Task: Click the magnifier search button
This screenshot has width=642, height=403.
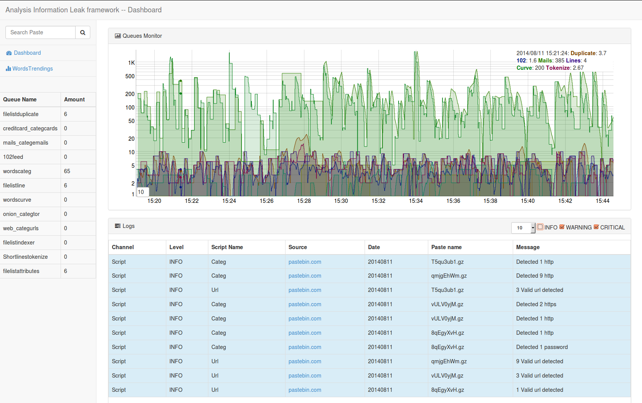Action: click(x=83, y=33)
